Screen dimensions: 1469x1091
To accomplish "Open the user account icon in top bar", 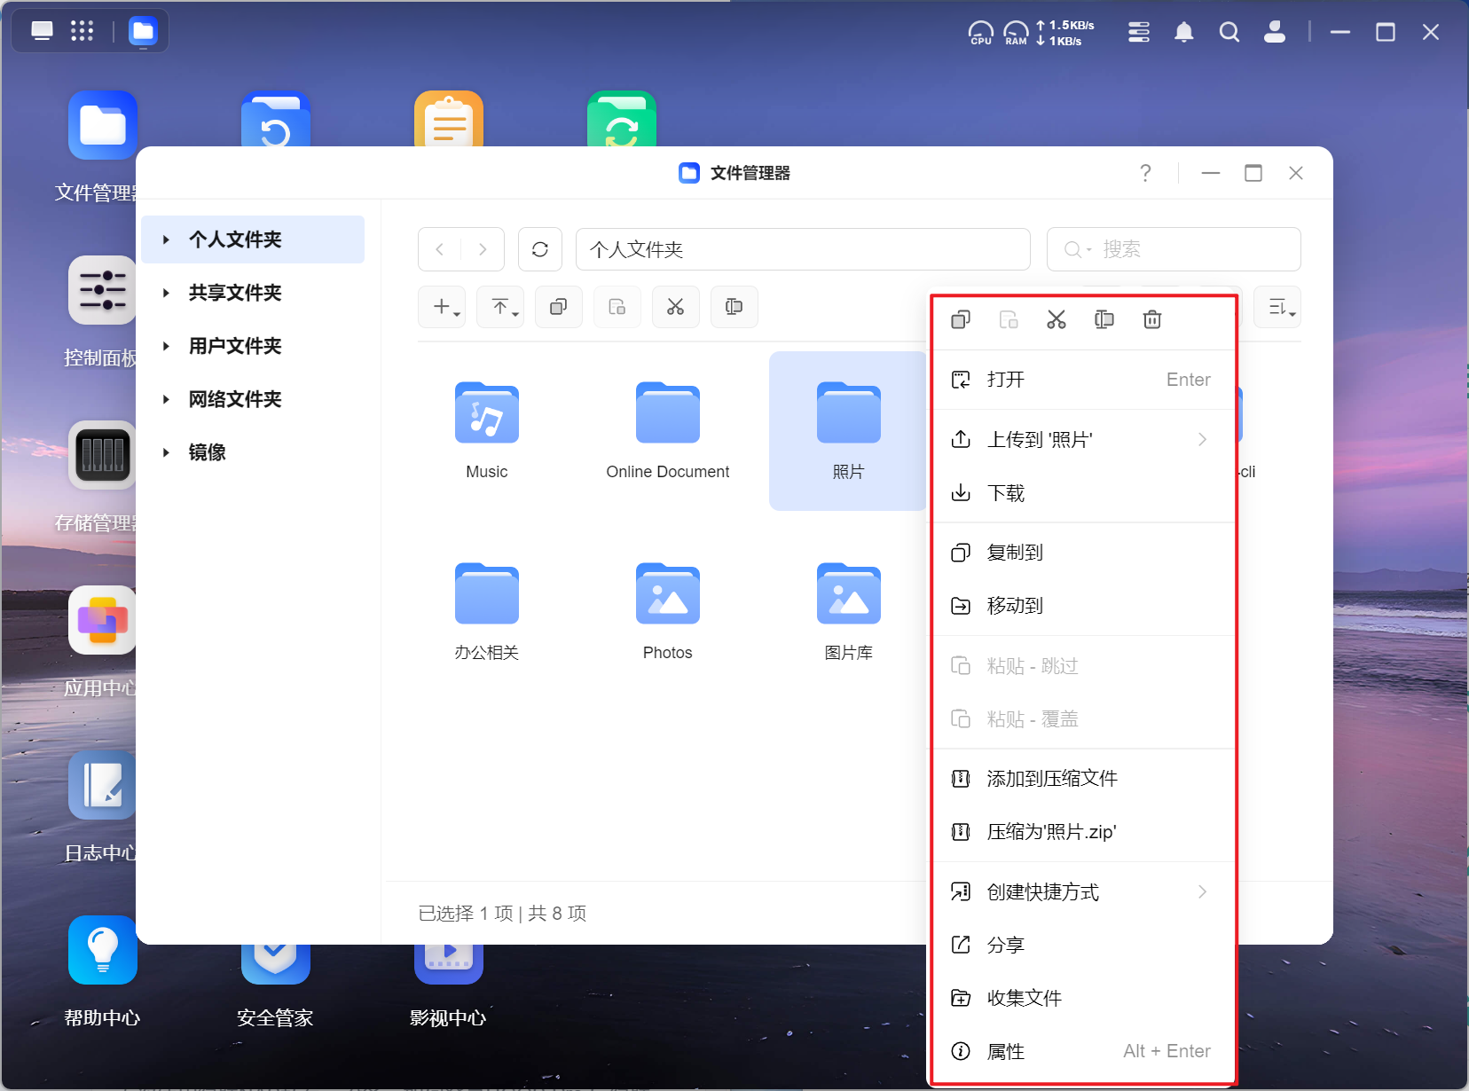I will pyautogui.click(x=1275, y=33).
